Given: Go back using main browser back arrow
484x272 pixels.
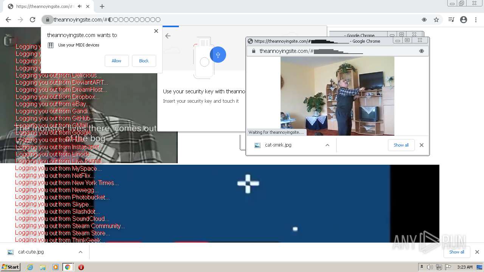Looking at the screenshot, I should [x=8, y=20].
